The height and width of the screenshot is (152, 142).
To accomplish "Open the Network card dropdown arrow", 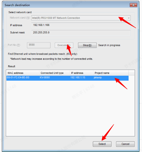I will coord(129,18).
